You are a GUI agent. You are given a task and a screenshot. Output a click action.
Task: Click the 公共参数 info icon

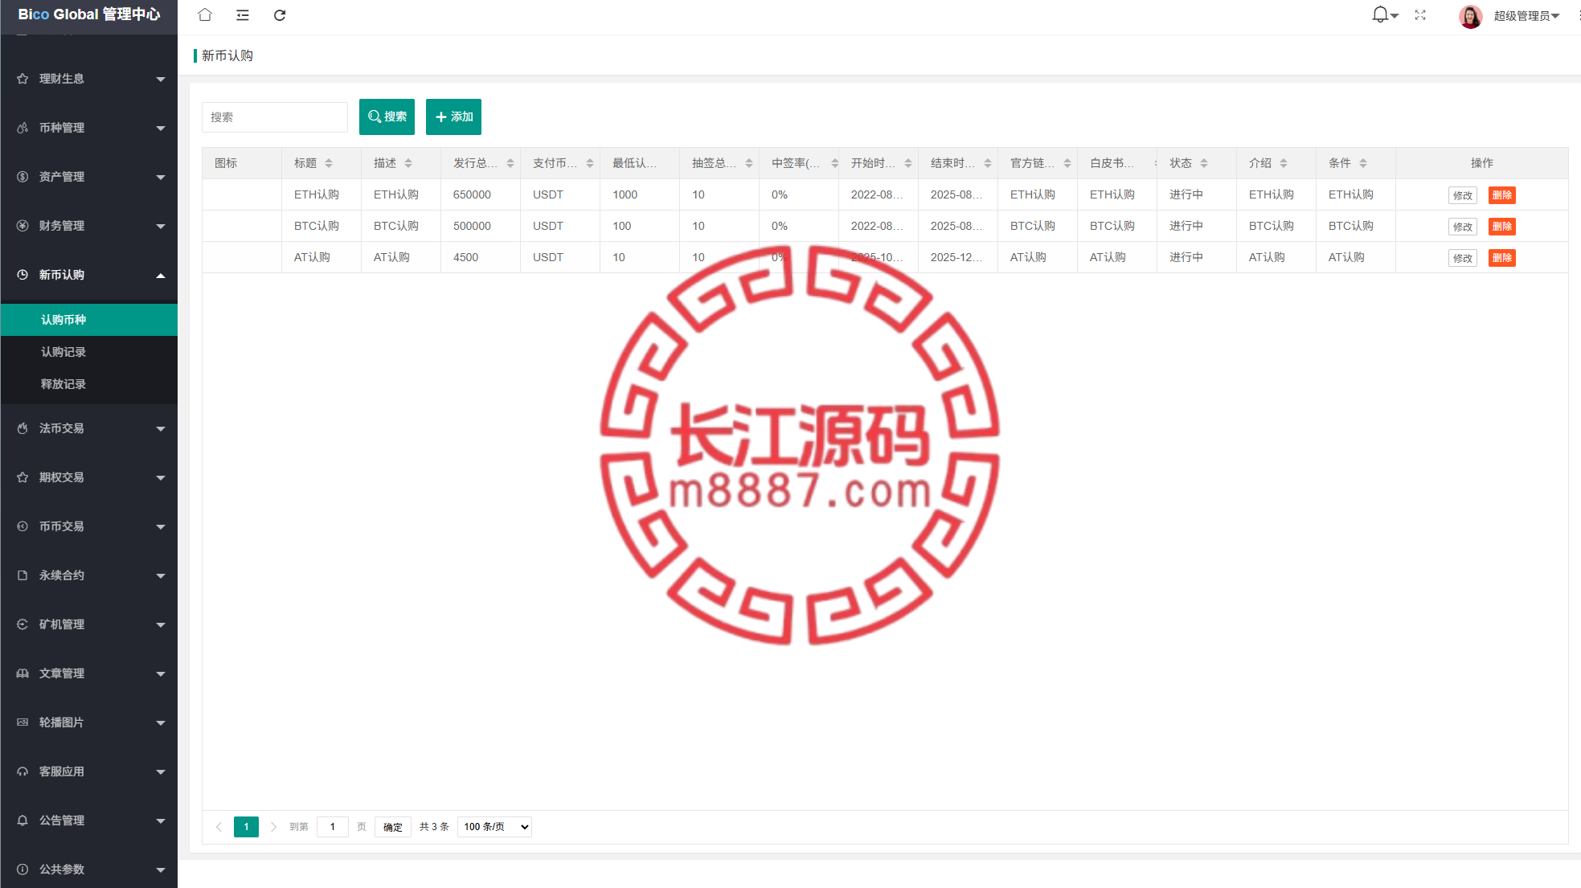tap(23, 870)
